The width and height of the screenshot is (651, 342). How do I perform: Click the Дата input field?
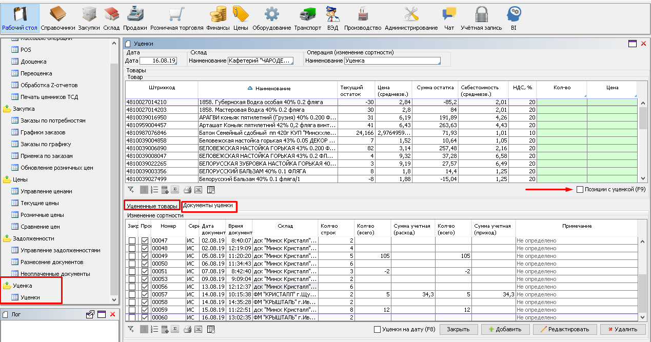(x=158, y=61)
